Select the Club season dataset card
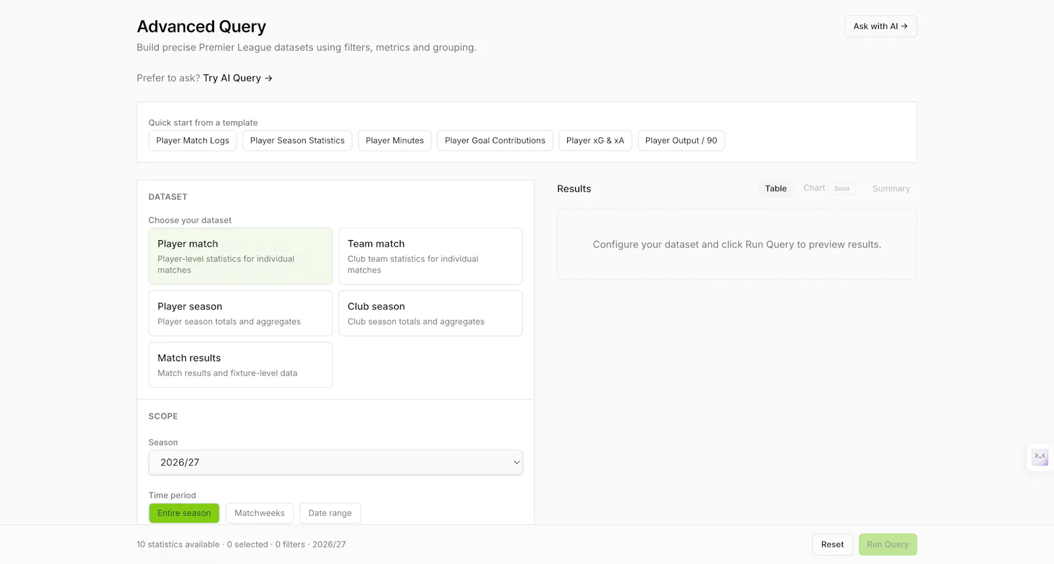The height and width of the screenshot is (564, 1054). coord(430,313)
